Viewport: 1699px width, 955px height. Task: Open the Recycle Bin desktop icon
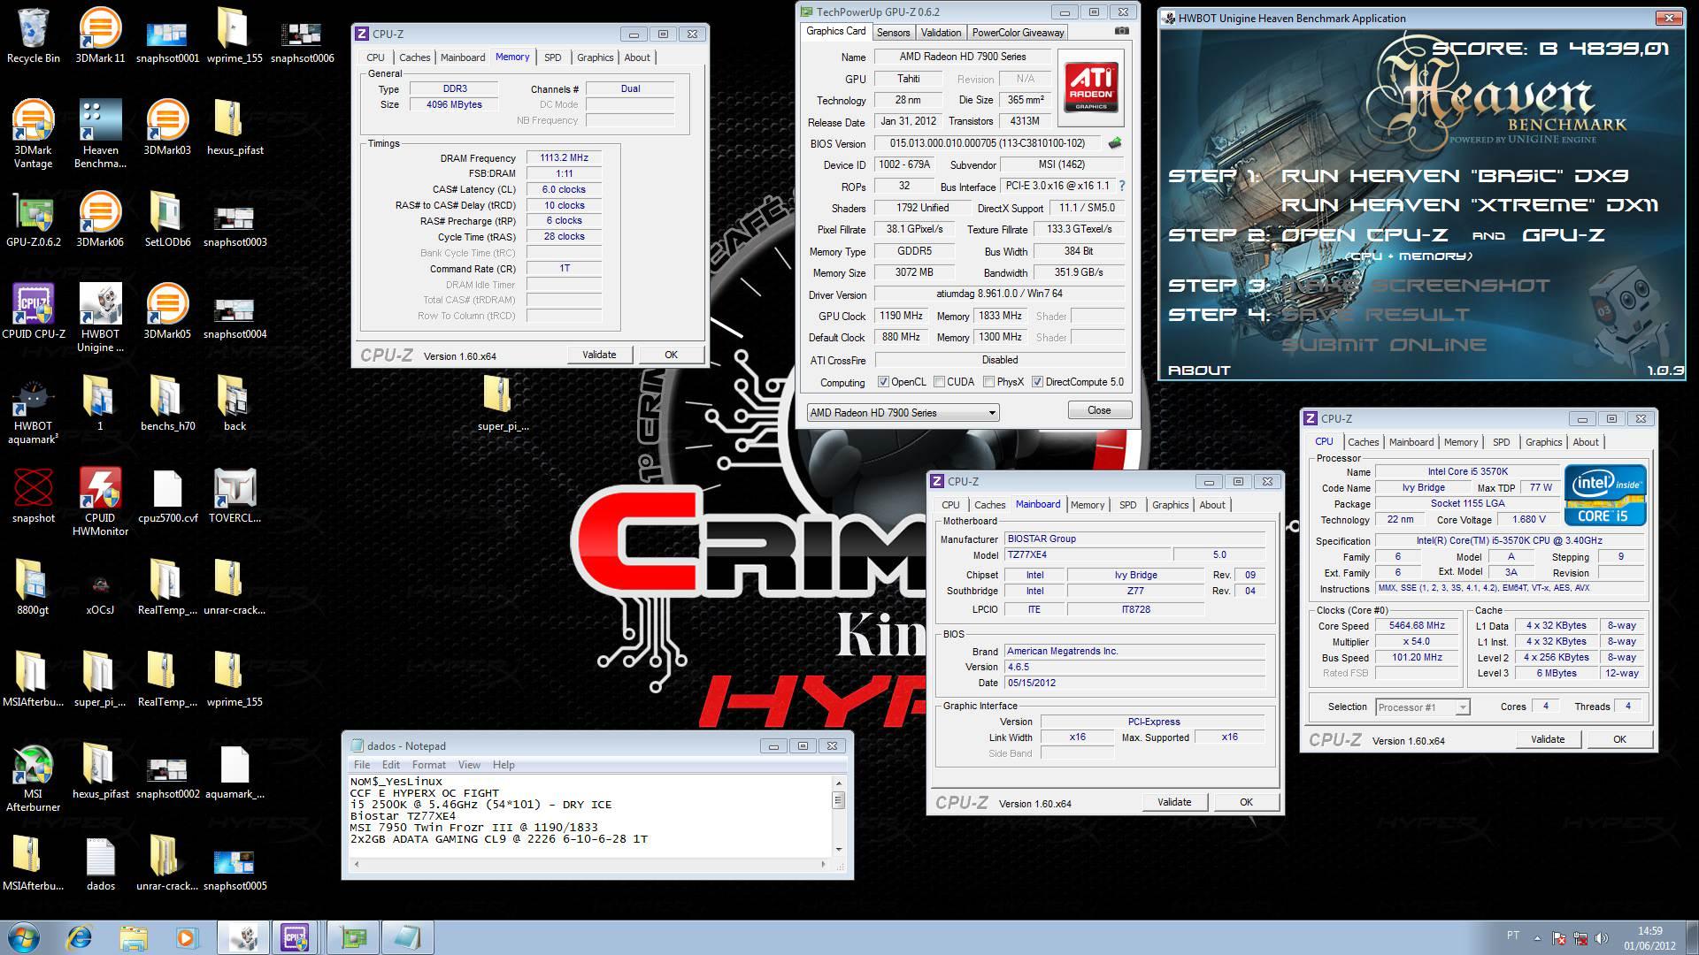(x=33, y=35)
